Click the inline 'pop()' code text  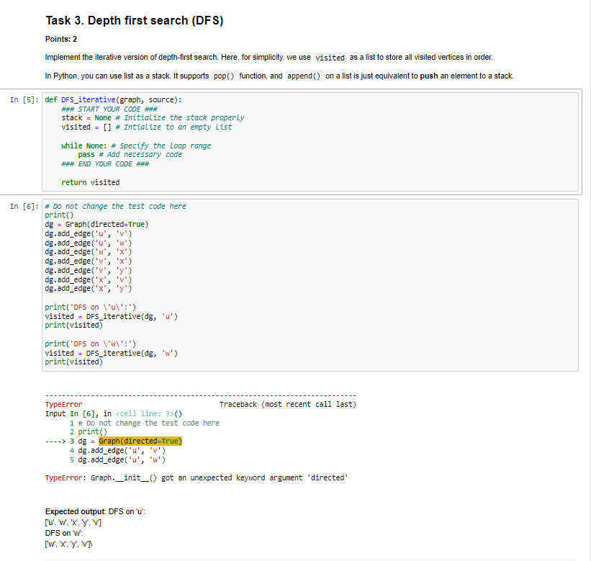(224, 76)
